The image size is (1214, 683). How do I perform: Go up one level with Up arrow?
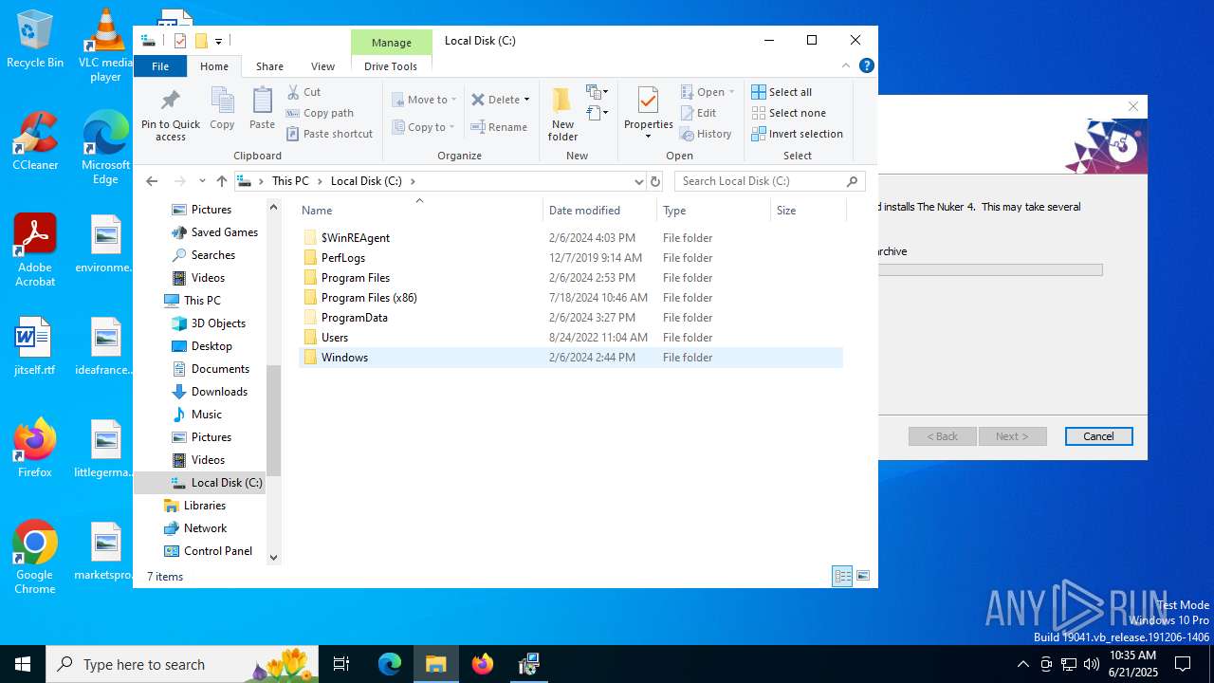click(222, 181)
